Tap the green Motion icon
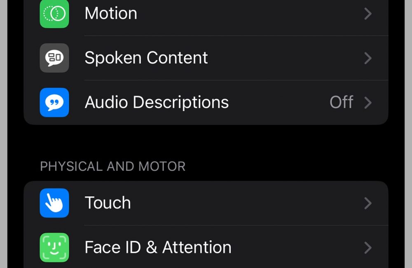The height and width of the screenshot is (268, 412). click(x=54, y=14)
